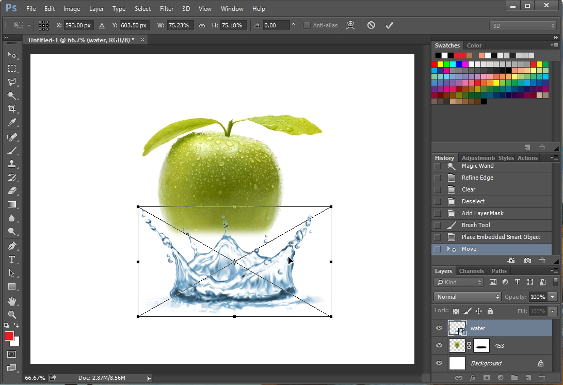Hide the Background layer

[439, 363]
